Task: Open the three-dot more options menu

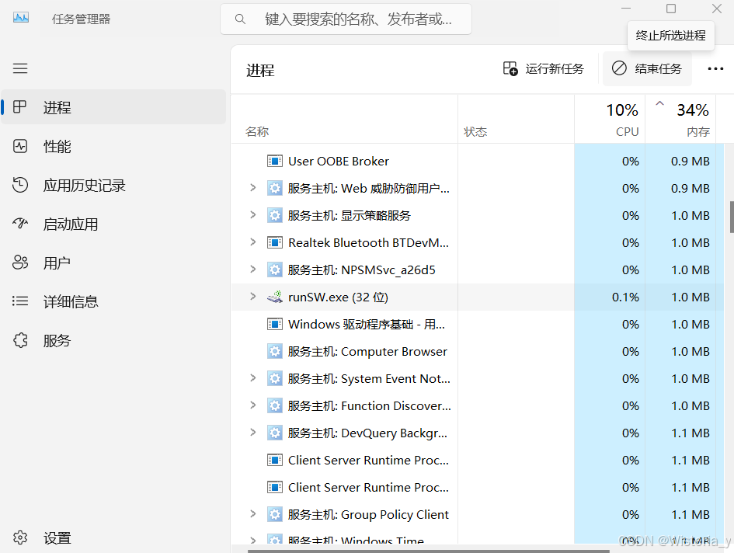Action: 715,69
